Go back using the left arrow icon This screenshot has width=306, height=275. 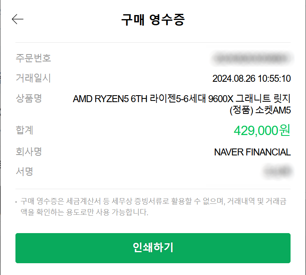[x=17, y=19]
